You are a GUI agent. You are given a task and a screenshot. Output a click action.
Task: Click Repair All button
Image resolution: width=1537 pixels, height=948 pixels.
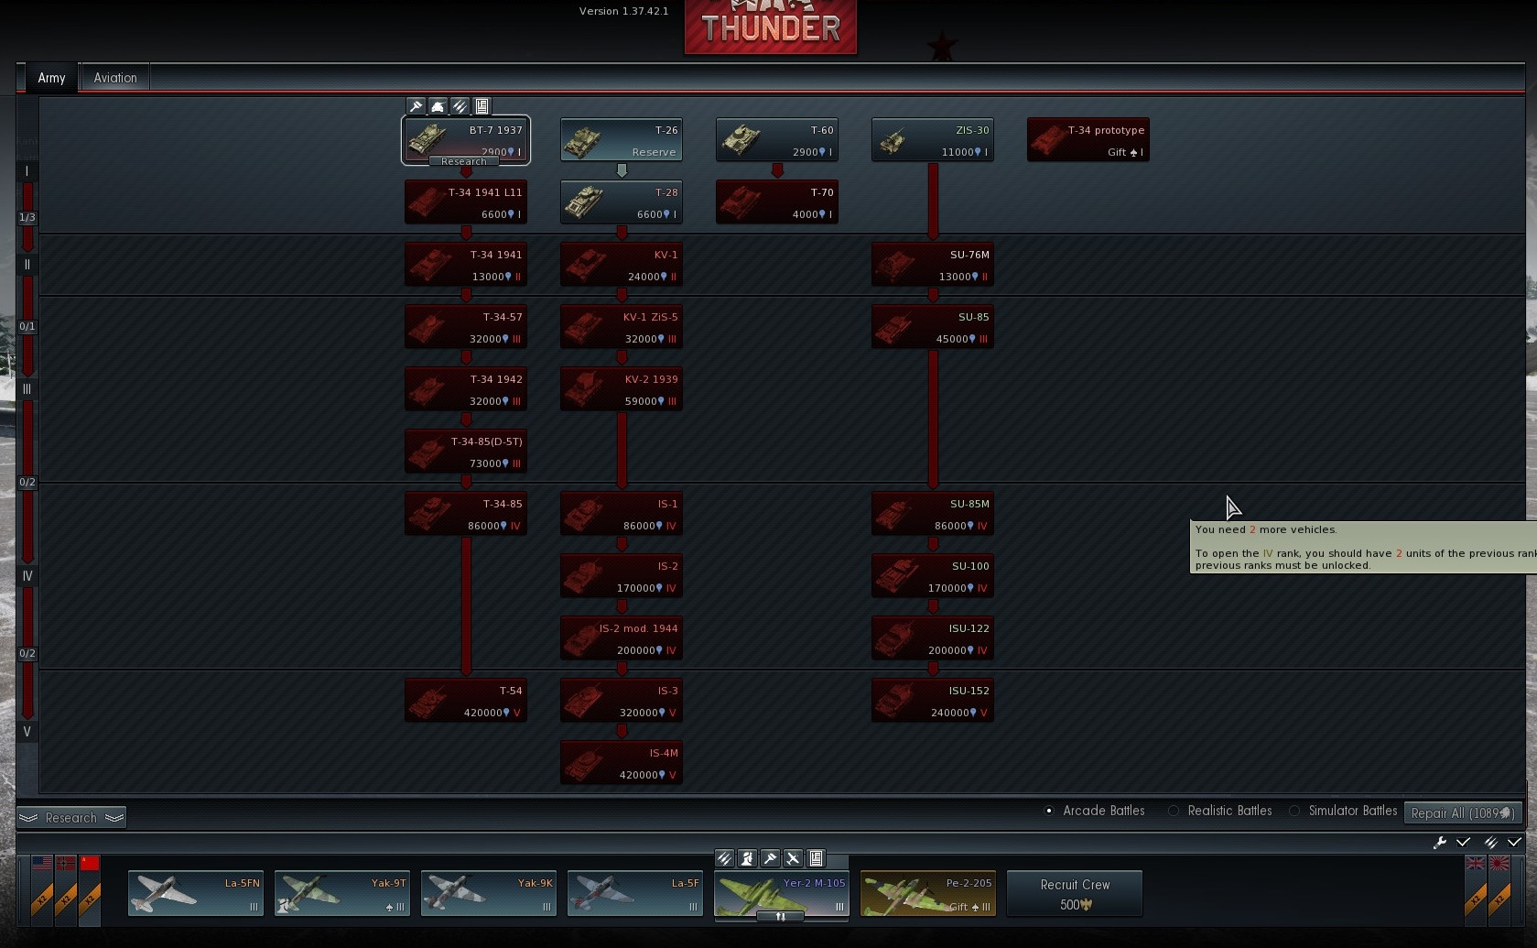(x=1463, y=813)
